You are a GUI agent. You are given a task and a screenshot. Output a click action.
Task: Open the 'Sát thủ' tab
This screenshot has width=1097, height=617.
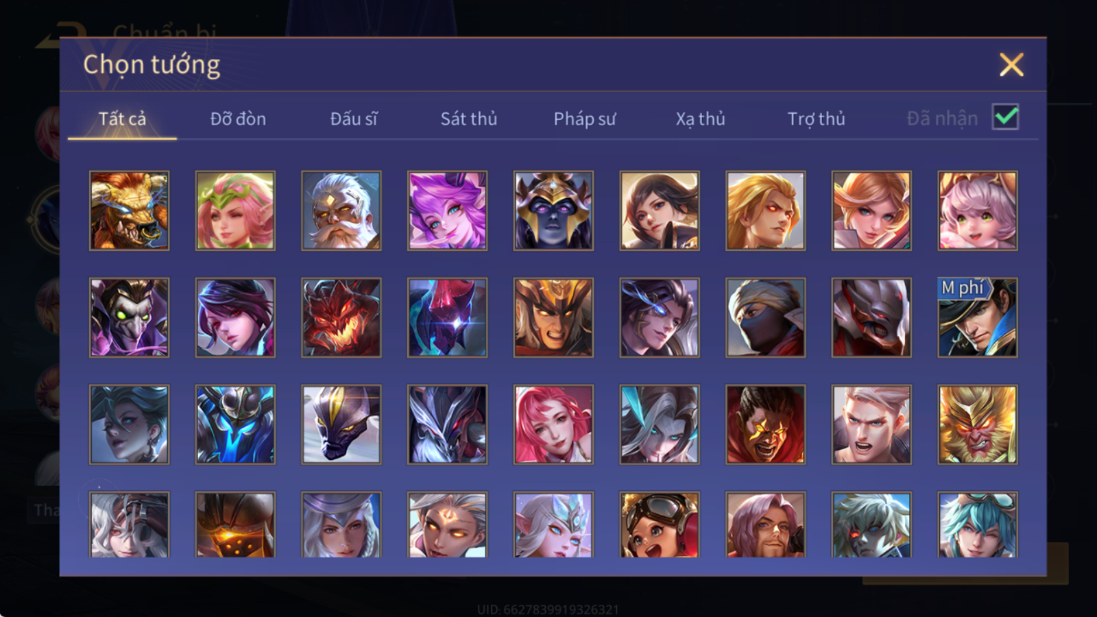(x=468, y=119)
